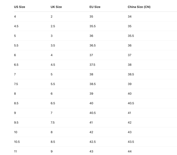Click the China size 34 cell
Screen dimensions: 177x155
point(130,17)
